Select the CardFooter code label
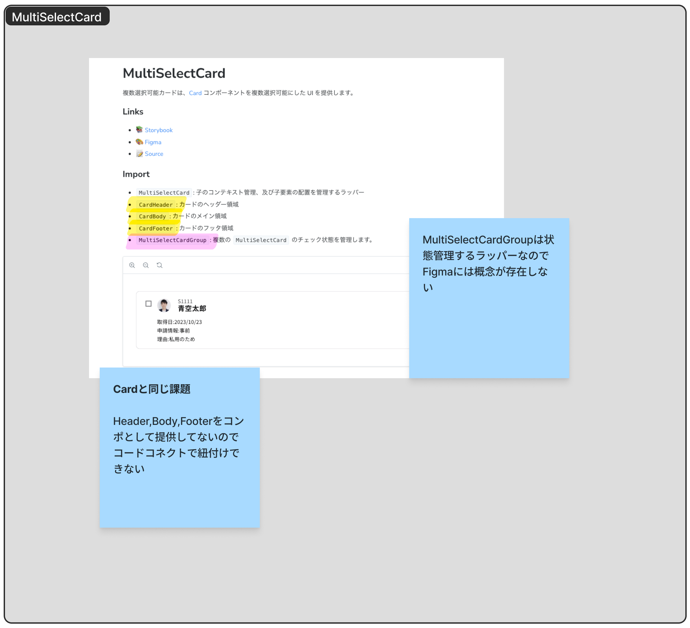Screen dimensions: 690x628 coord(156,228)
